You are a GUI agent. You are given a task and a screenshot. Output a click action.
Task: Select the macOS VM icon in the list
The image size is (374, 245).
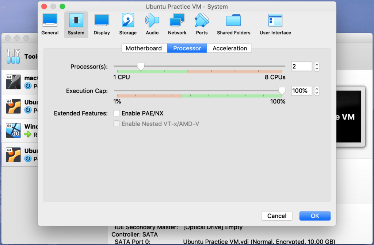(x=13, y=82)
